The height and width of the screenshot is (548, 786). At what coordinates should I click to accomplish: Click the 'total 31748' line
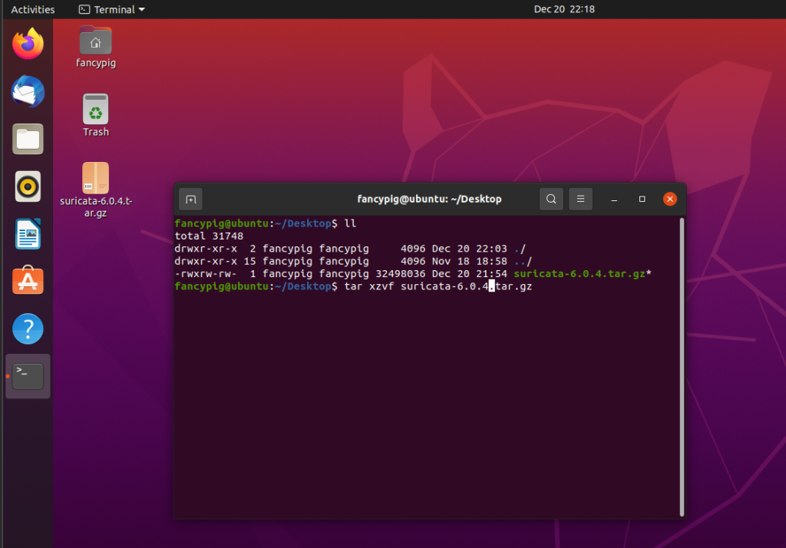tap(209, 236)
